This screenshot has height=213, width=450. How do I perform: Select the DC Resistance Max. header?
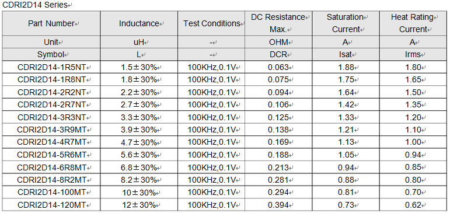click(278, 23)
